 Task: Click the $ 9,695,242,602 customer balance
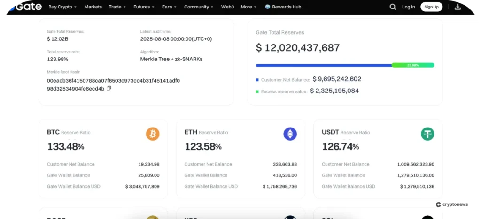pyautogui.click(x=337, y=79)
